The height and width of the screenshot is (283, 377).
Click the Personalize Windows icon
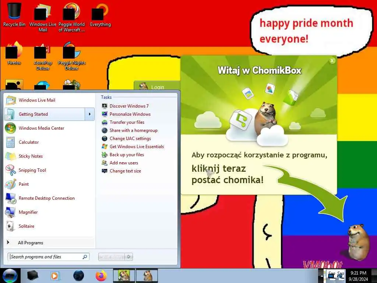pos(104,114)
